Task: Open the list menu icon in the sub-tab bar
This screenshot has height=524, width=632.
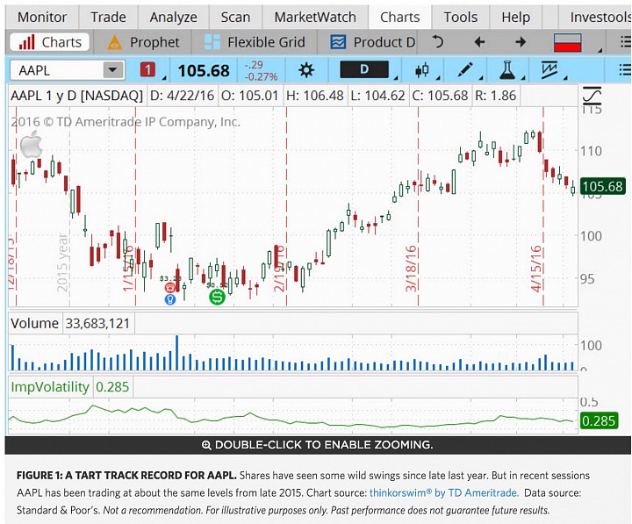Action: 625,42
